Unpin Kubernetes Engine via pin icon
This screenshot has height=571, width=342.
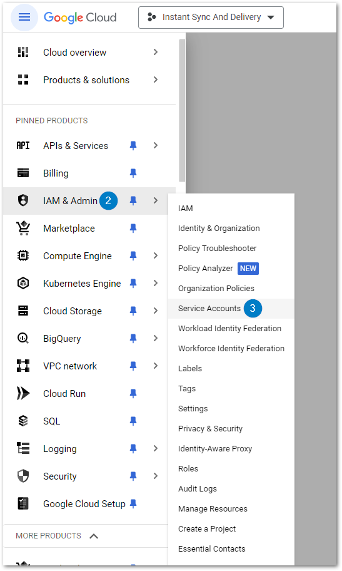tap(133, 284)
